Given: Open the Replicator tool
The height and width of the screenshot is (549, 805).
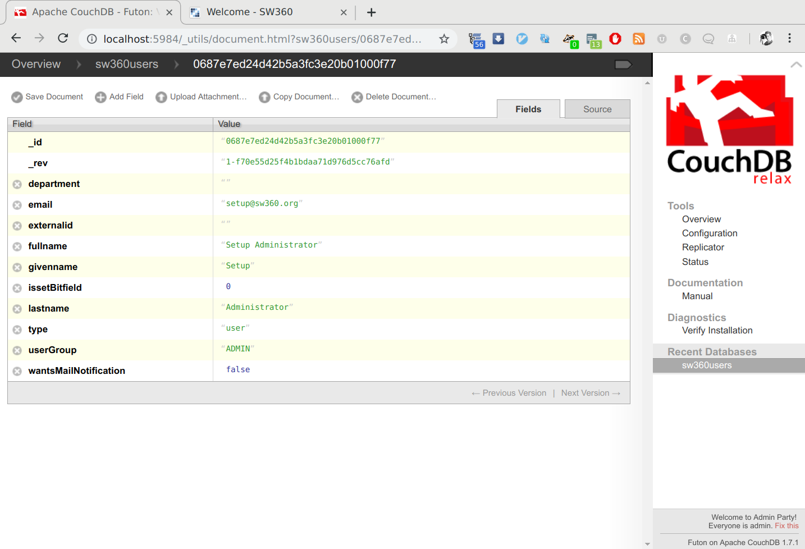Looking at the screenshot, I should click(x=703, y=247).
